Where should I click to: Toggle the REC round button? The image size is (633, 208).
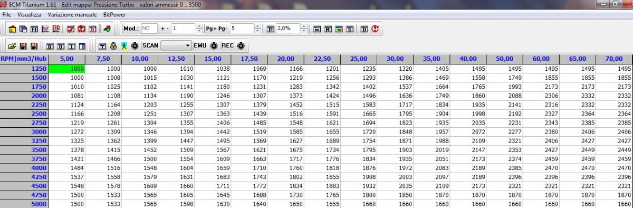pyautogui.click(x=241, y=46)
